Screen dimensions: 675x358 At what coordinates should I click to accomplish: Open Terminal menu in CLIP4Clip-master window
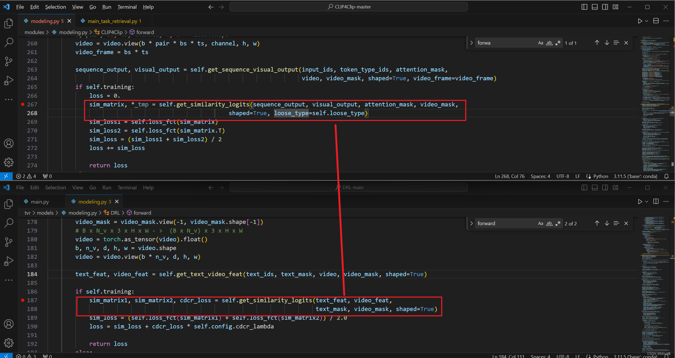(127, 7)
